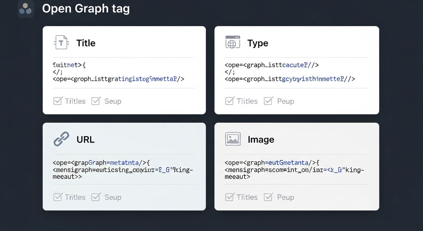The height and width of the screenshot is (231, 423).
Task: Toggle the Titles checkbox in Title card
Action: click(58, 101)
